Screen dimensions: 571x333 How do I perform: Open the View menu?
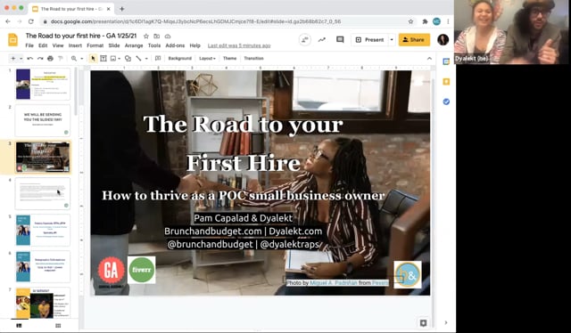(x=58, y=45)
